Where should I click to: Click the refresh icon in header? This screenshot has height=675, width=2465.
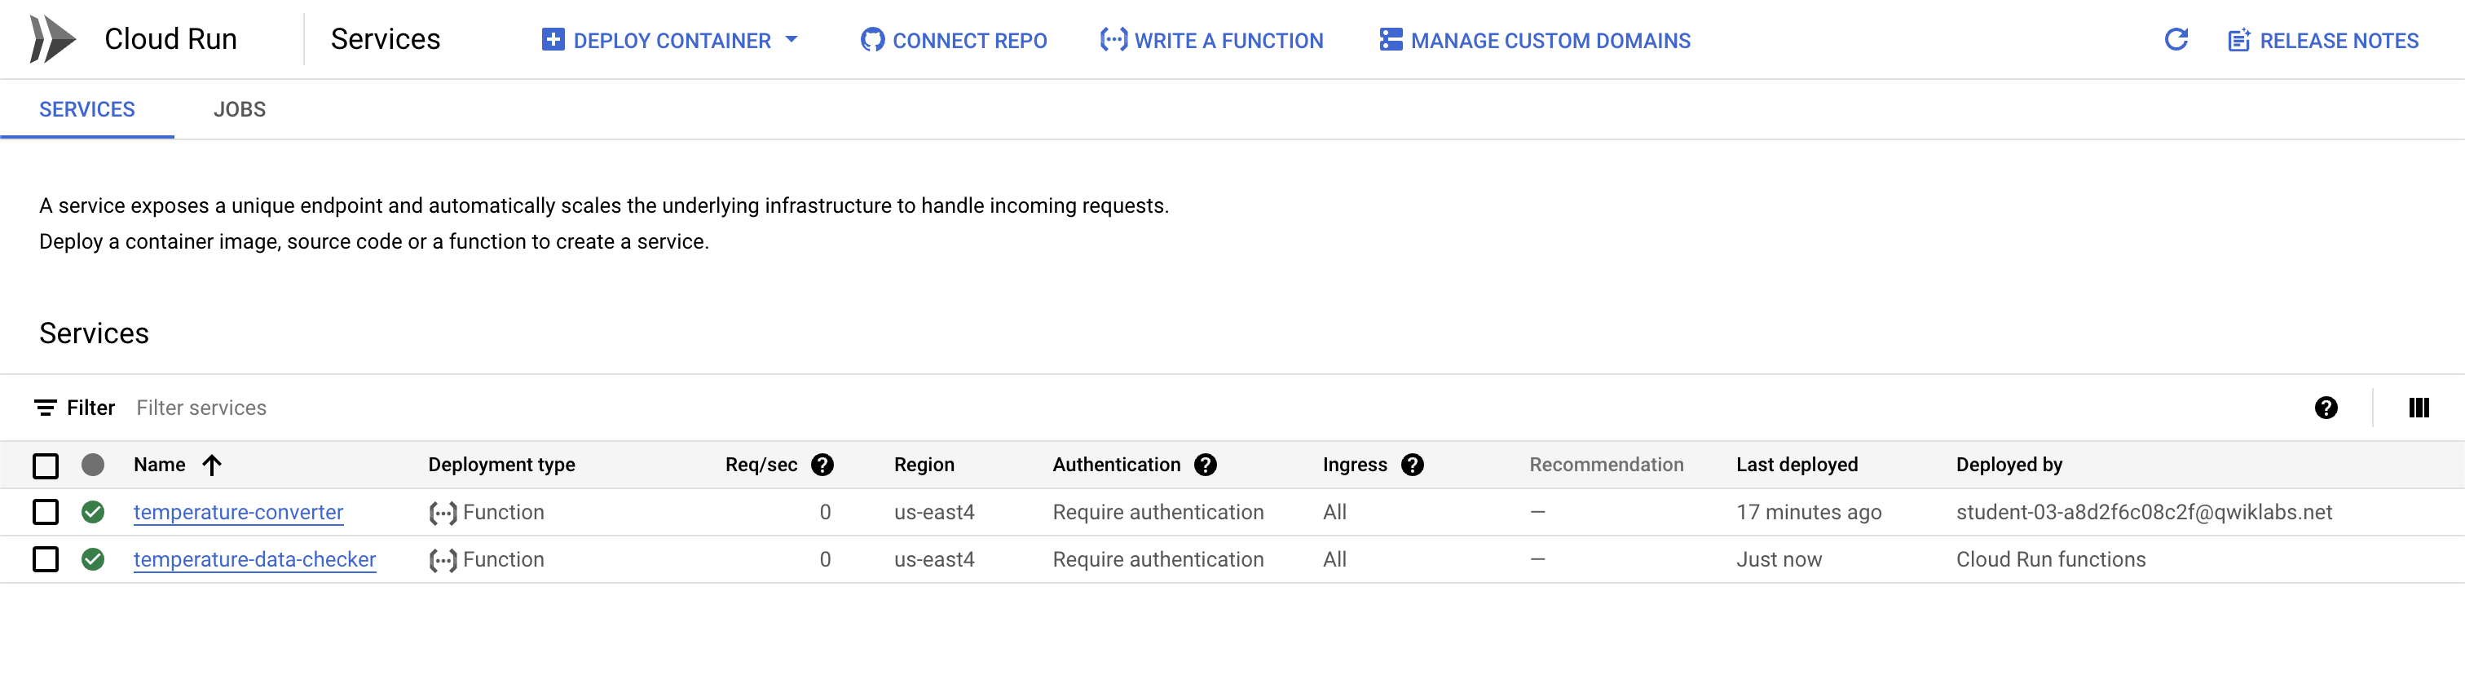[x=2175, y=39]
